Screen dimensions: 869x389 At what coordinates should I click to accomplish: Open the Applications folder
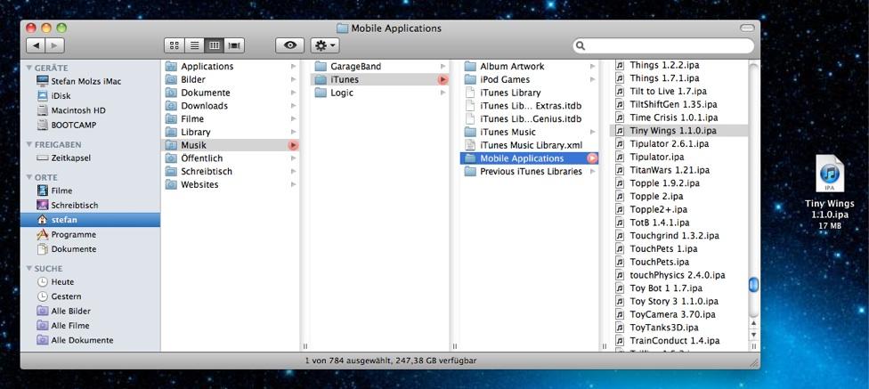point(231,66)
